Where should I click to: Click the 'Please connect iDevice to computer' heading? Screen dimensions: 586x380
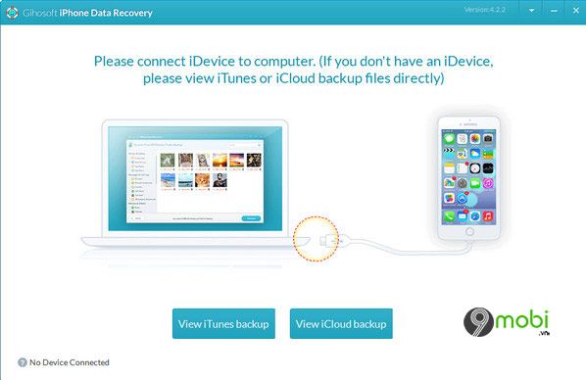(293, 70)
